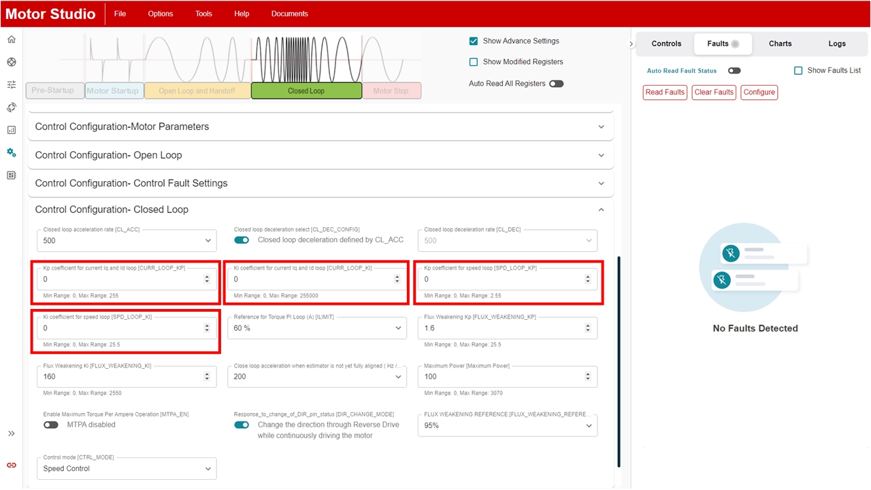Expand Control Configuration-Motor Parameters section
Viewport: 871px width, 490px height.
pos(321,127)
